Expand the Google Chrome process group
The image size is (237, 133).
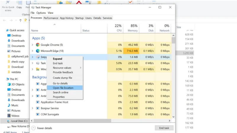coord(32,45)
